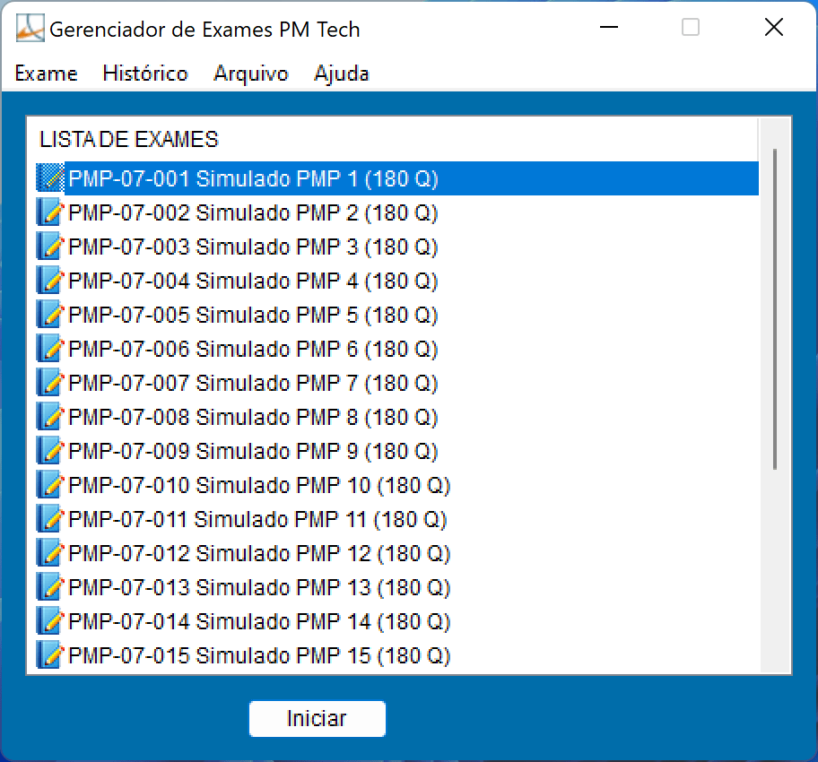Open the Ajuda menu
This screenshot has height=762, width=818.
(341, 74)
